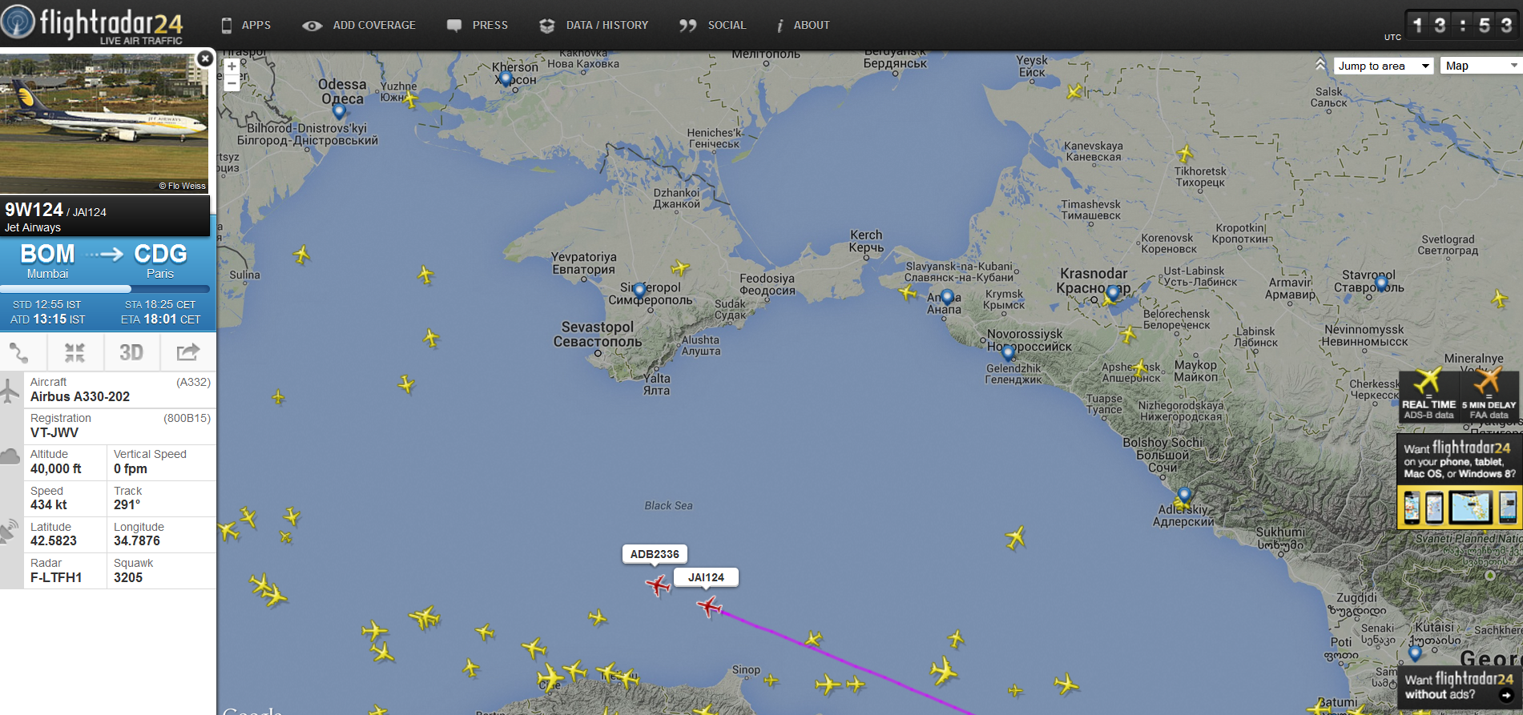The width and height of the screenshot is (1523, 715).
Task: Collapse the top-right controls chevron
Action: pyautogui.click(x=1320, y=64)
